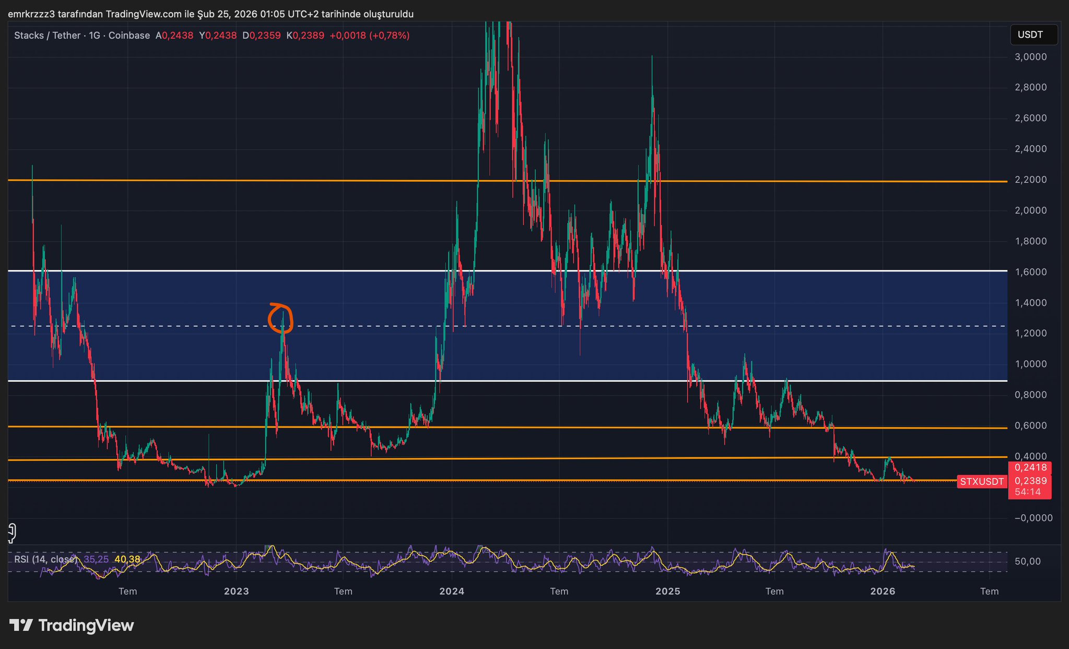
Task: Open the USDT currency selector
Action: point(1033,35)
